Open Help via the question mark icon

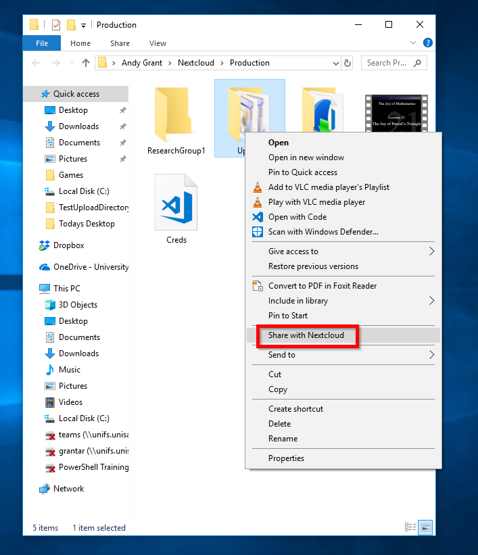pyautogui.click(x=427, y=43)
